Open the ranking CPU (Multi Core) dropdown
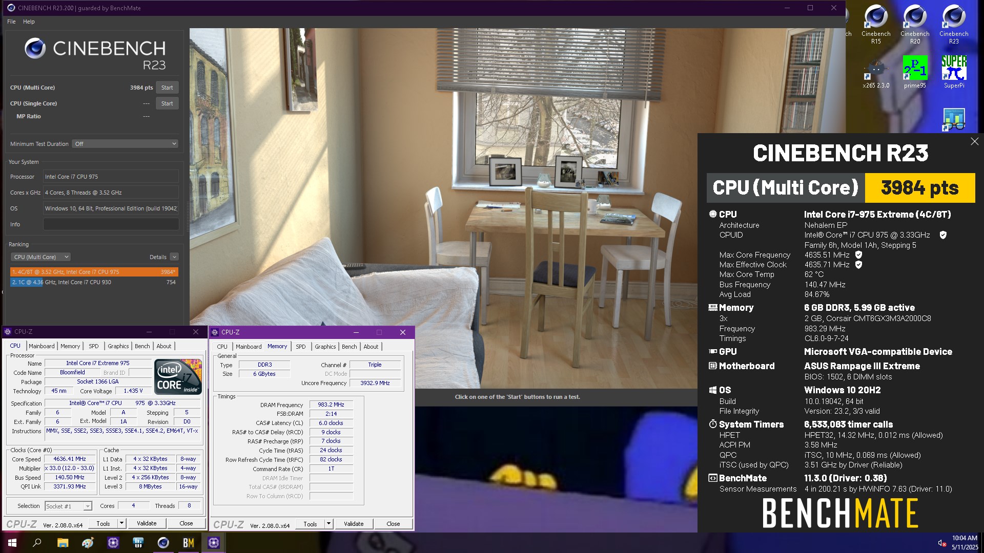This screenshot has height=553, width=984. tap(40, 257)
